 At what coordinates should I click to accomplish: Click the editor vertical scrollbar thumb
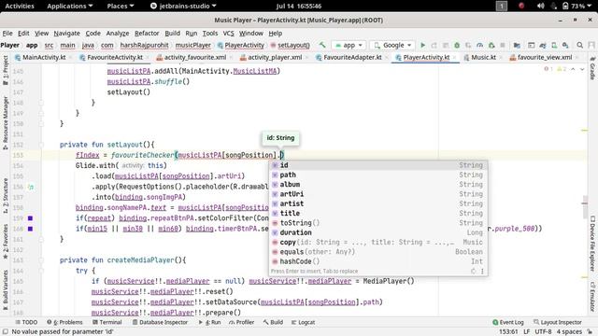coord(585,207)
